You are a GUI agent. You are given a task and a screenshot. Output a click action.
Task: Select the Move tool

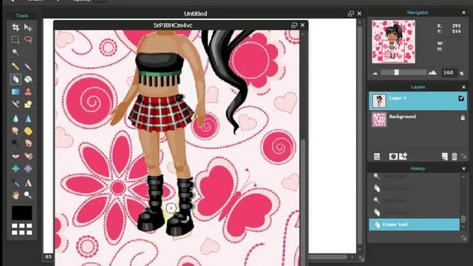coord(28,27)
